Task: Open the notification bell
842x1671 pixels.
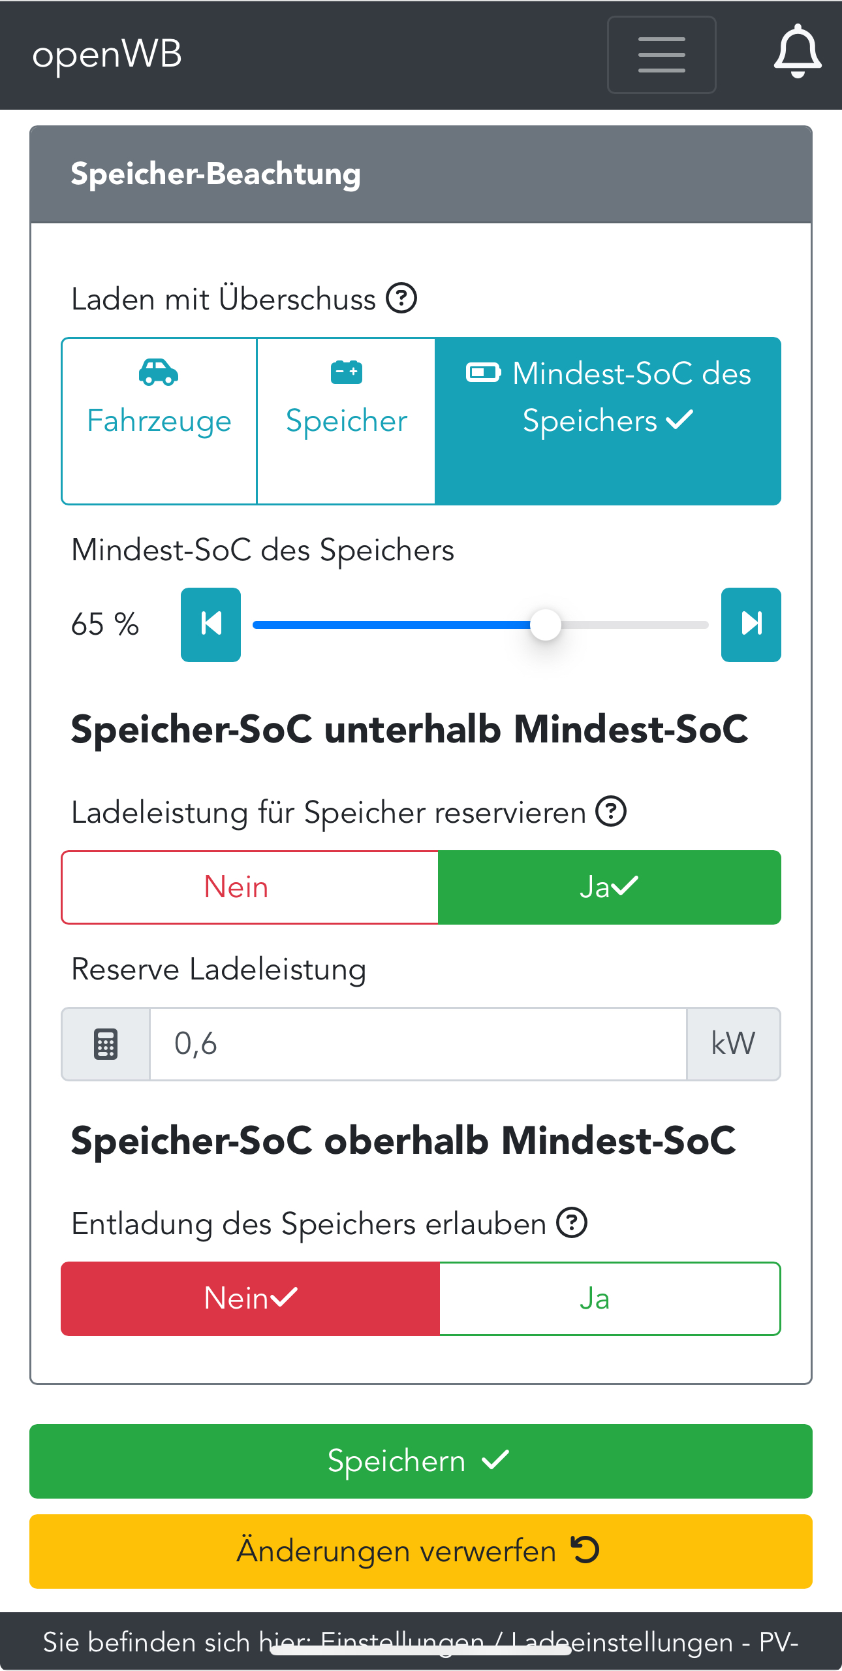Action: (797, 52)
